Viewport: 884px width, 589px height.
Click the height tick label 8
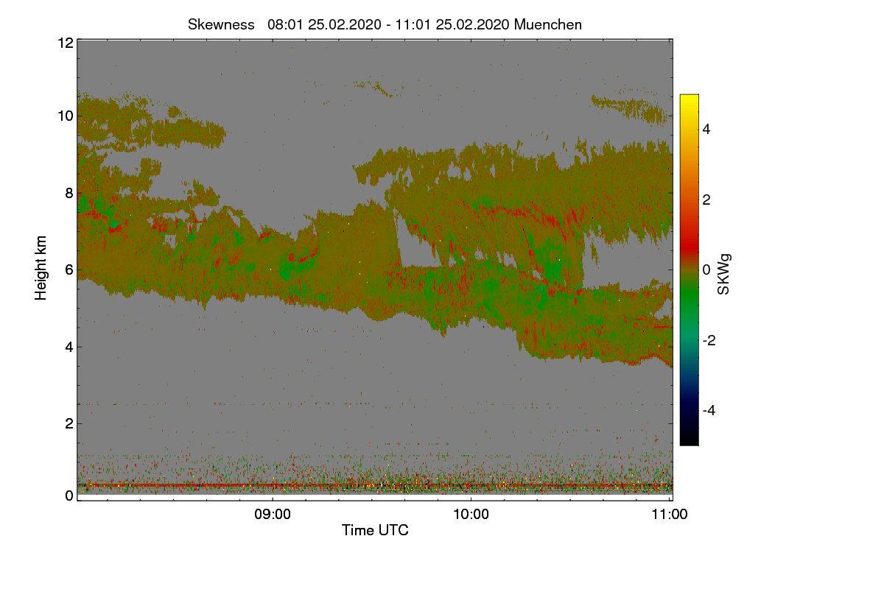click(69, 193)
